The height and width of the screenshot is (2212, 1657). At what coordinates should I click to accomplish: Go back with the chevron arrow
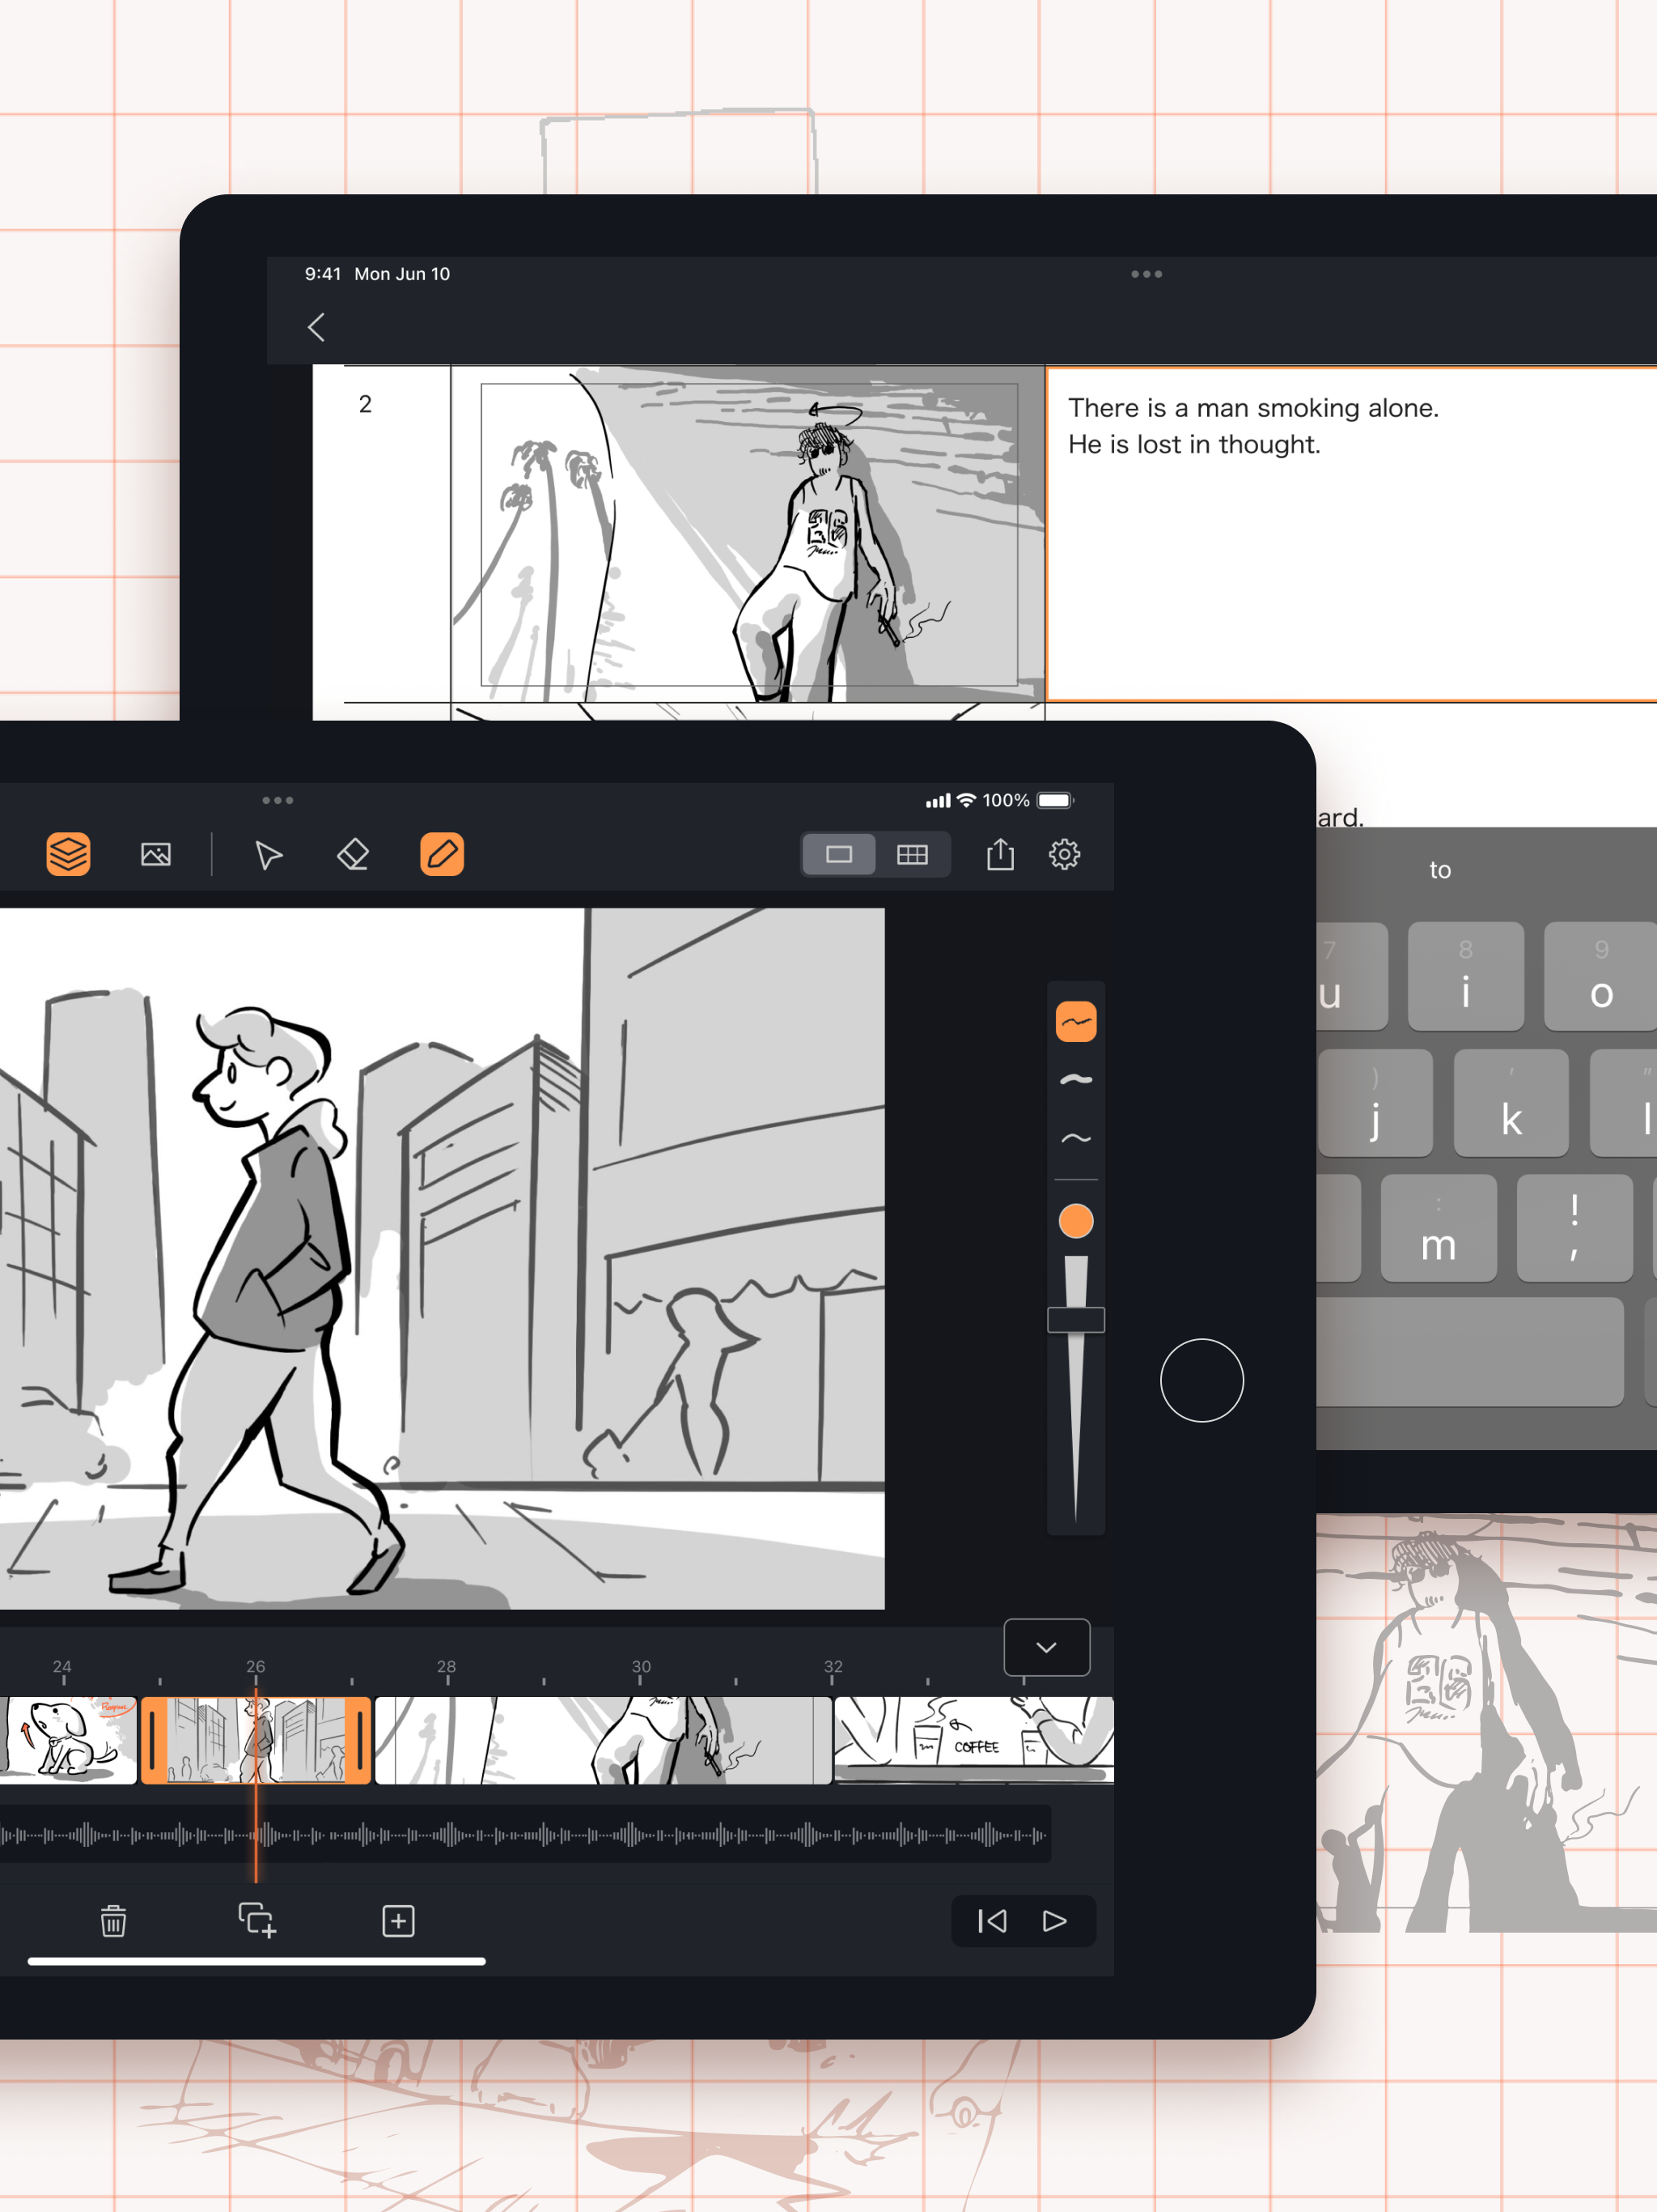pyautogui.click(x=317, y=327)
